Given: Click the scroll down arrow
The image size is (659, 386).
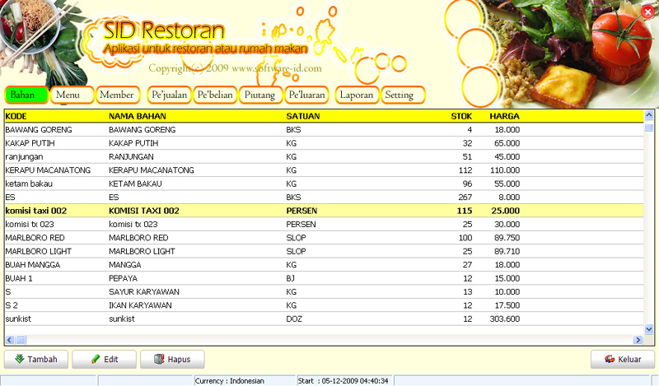Looking at the screenshot, I should tap(648, 329).
